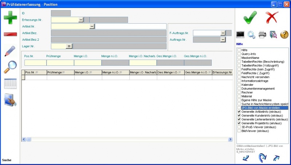Check the 3D-ProE-Viewer (ein/aus) option
The width and height of the screenshot is (291, 165).
[239, 127]
